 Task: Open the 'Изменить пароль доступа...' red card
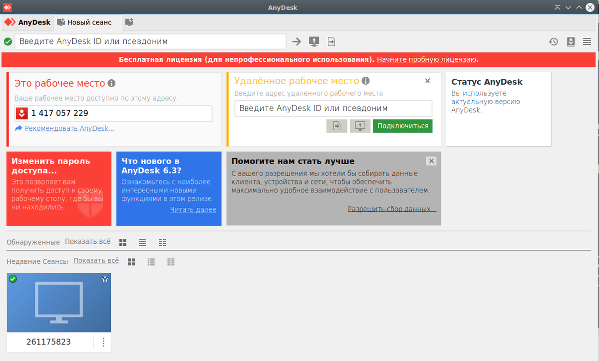pyautogui.click(x=59, y=188)
